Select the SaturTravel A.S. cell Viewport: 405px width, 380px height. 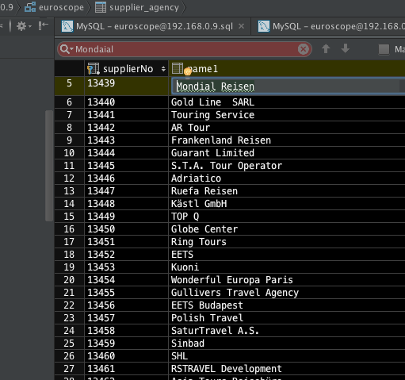point(287,331)
